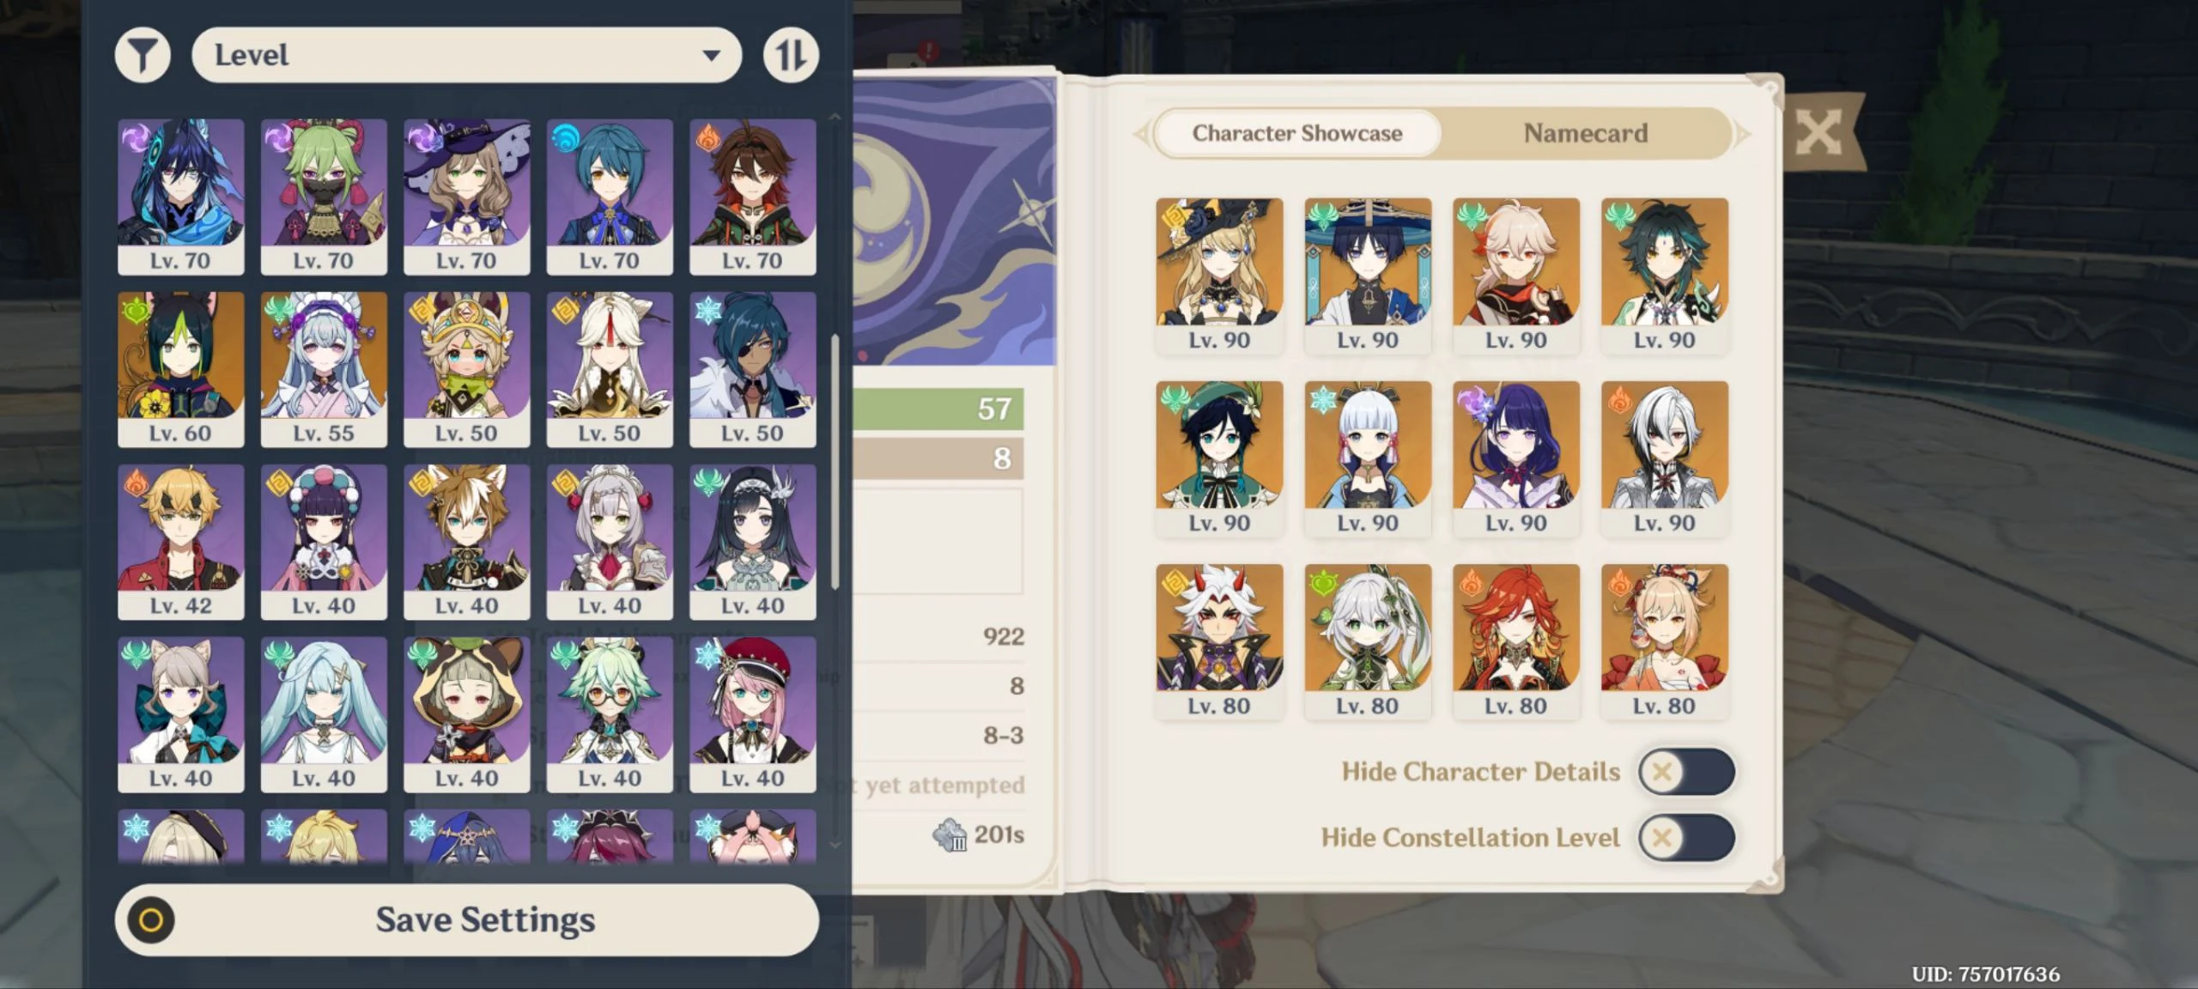This screenshot has height=989, width=2198.
Task: Close the profile edit book
Action: coord(1819,133)
